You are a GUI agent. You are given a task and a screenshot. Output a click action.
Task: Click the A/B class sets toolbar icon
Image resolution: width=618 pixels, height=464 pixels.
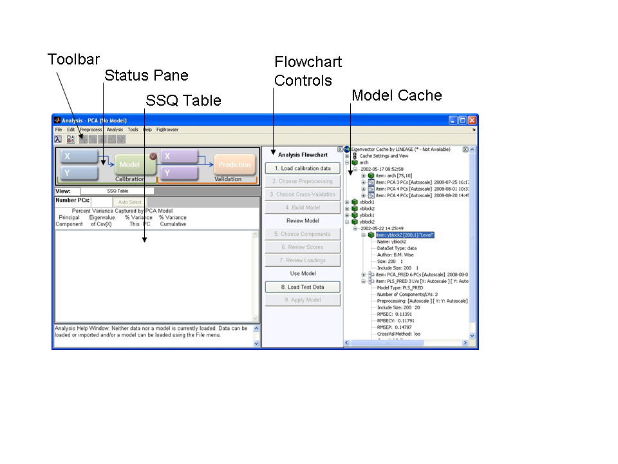(71, 139)
